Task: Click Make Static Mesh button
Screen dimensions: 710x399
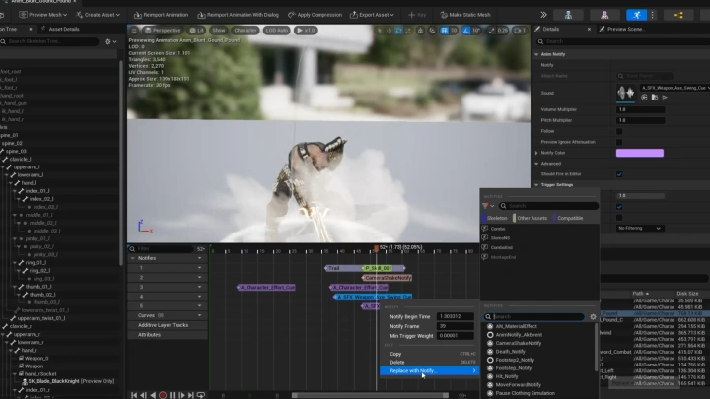Action: pos(465,15)
